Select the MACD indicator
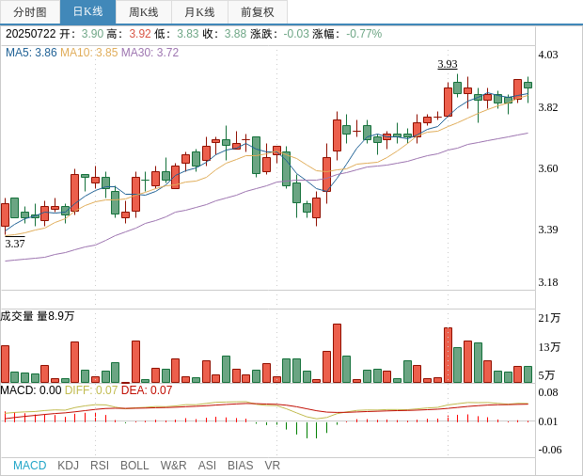This screenshot has width=583, height=476. point(30,466)
